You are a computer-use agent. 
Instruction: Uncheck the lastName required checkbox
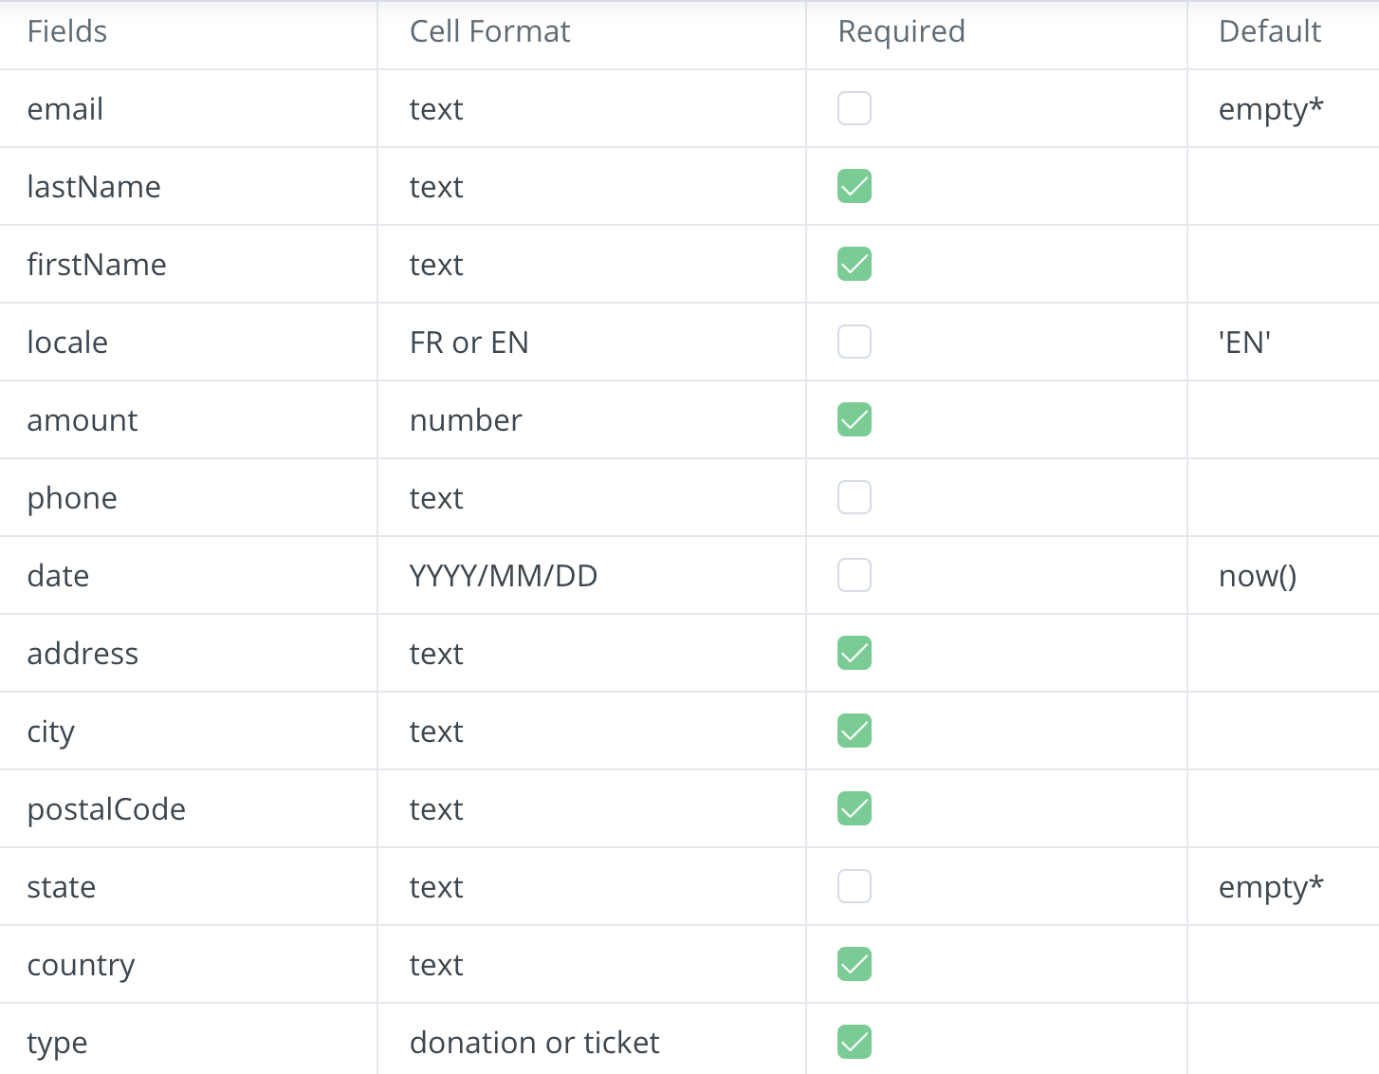pos(854,187)
